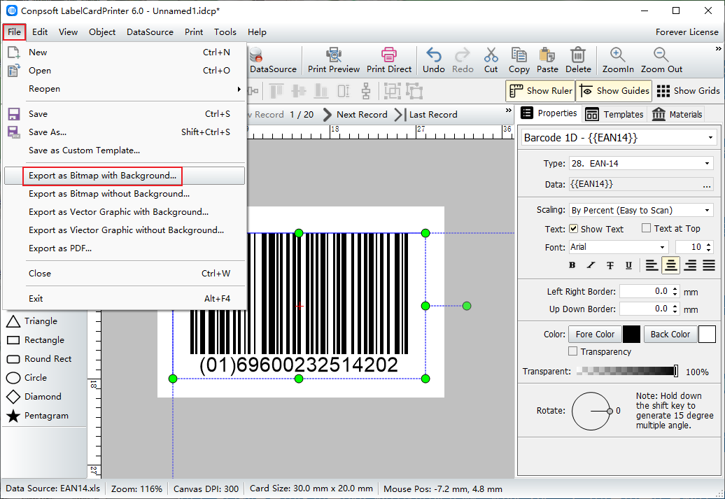Open the DataSource toolbar button
This screenshot has width=725, height=499.
pos(273,61)
